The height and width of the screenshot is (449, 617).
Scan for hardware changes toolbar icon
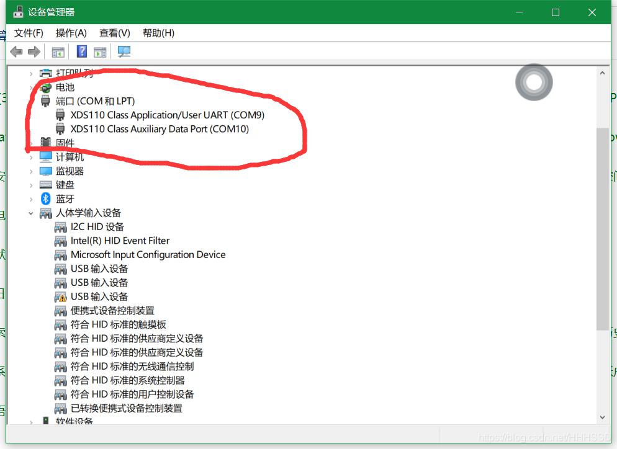tap(124, 51)
